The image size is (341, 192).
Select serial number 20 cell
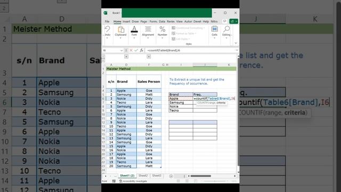[x=111, y=166]
